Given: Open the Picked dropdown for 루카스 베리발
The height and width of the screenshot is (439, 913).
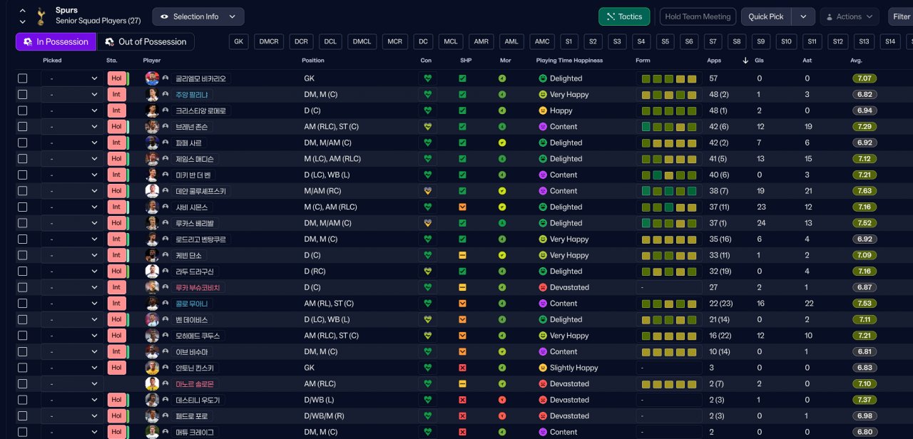Looking at the screenshot, I should click(x=71, y=223).
